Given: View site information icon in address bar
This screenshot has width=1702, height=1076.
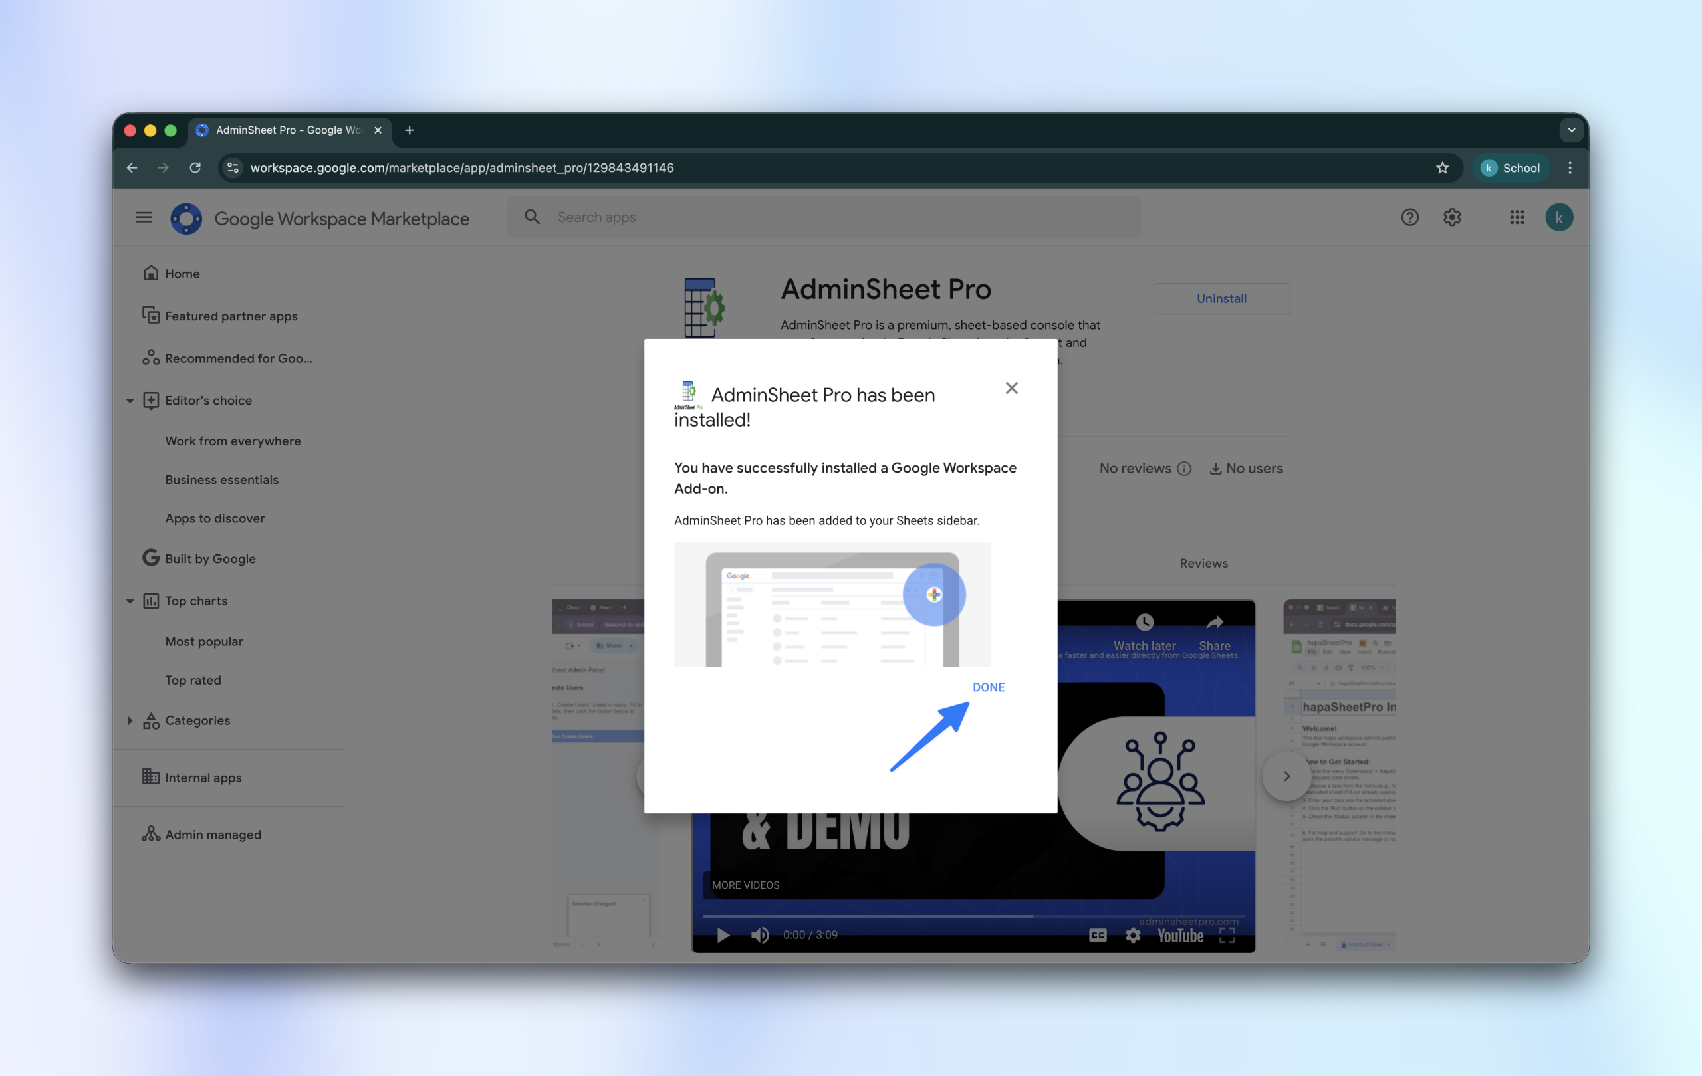Looking at the screenshot, I should [233, 168].
